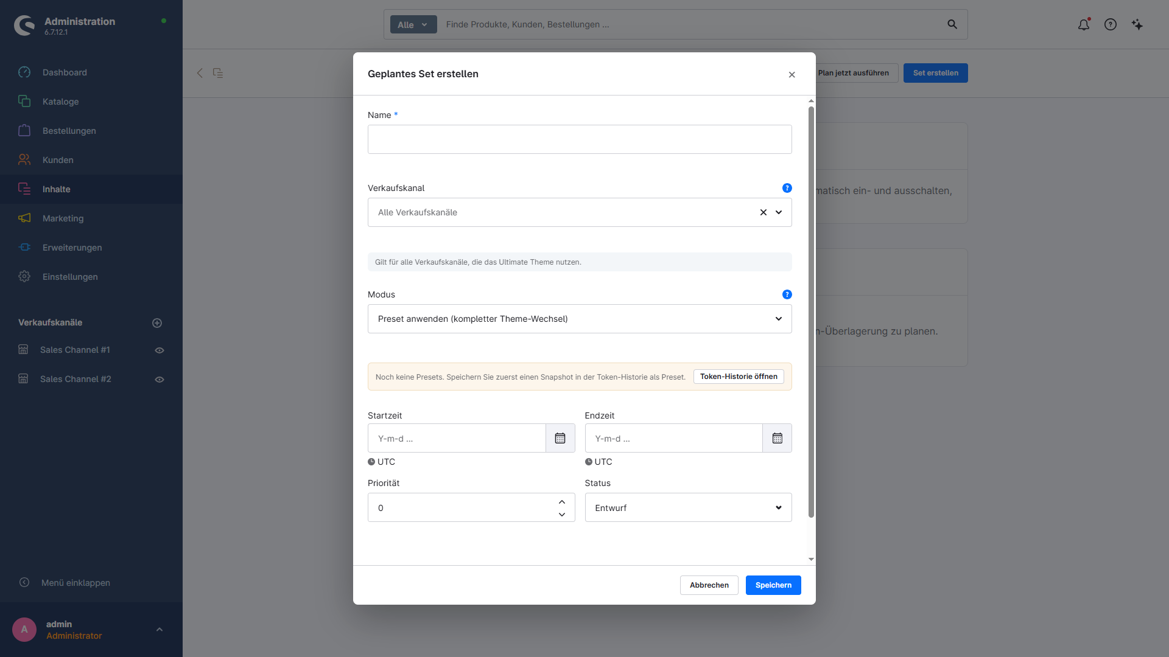
Task: Clear the Alle Verkaufskanäle selection
Action: tap(764, 212)
